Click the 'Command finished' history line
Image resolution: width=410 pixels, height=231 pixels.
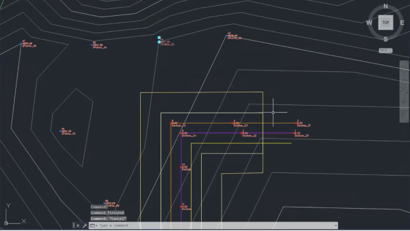tap(108, 213)
